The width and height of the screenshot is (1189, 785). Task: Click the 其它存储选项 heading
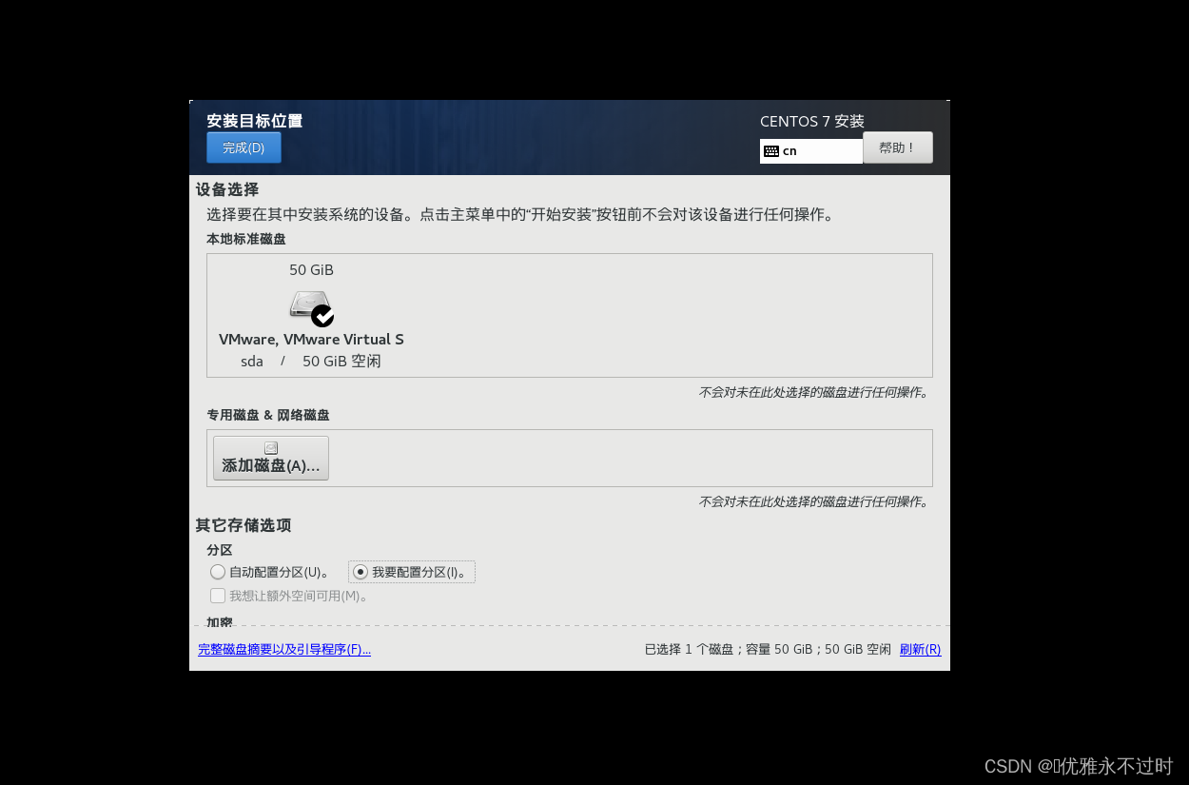[244, 525]
